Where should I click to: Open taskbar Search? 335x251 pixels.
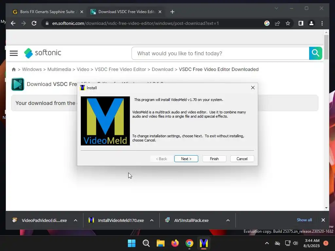coord(146,243)
